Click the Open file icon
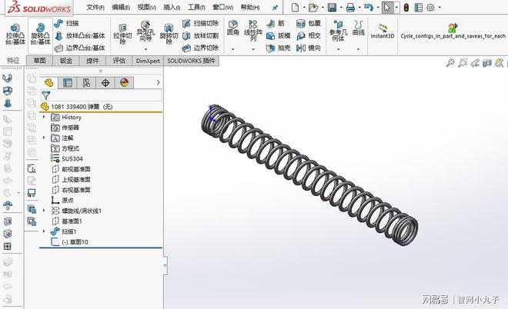Viewport: 508px width, 309px height. [x=313, y=7]
